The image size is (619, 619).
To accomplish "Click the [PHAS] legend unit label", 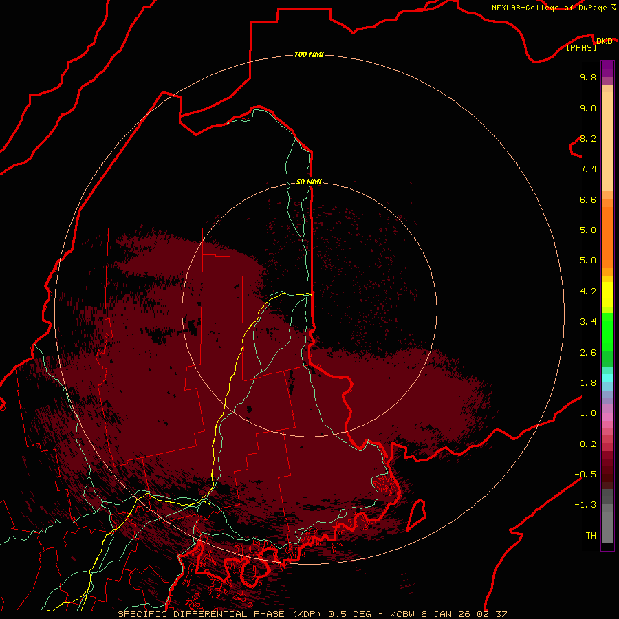I will coord(581,47).
